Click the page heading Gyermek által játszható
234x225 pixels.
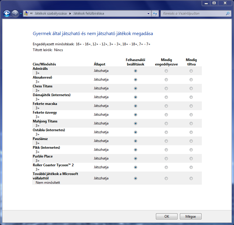[93, 34]
